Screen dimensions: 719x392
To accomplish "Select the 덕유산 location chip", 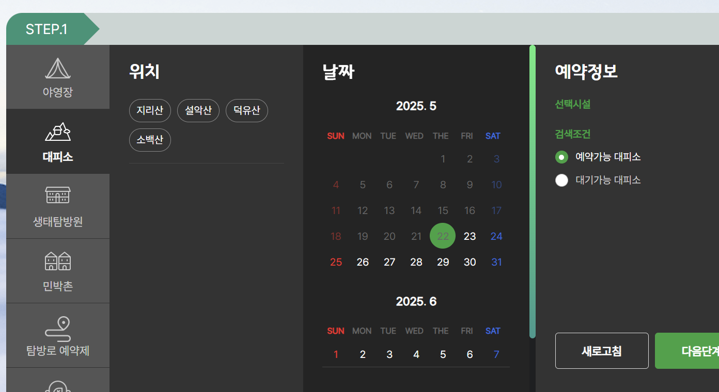I will pyautogui.click(x=246, y=110).
